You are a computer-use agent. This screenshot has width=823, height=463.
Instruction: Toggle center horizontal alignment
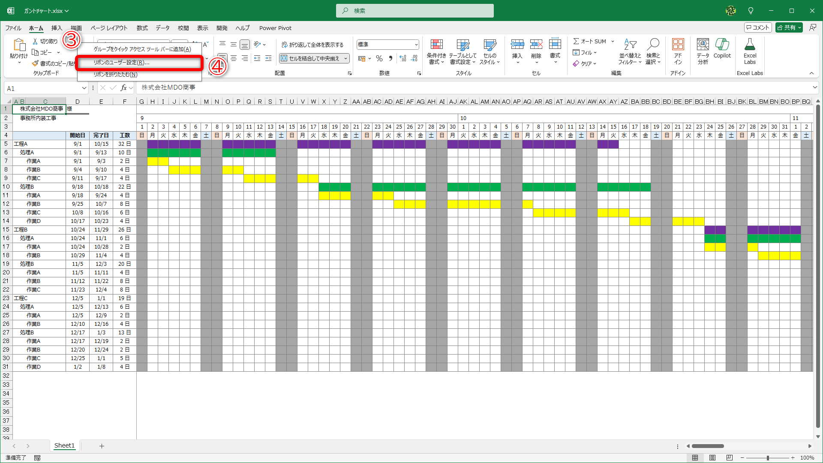234,58
